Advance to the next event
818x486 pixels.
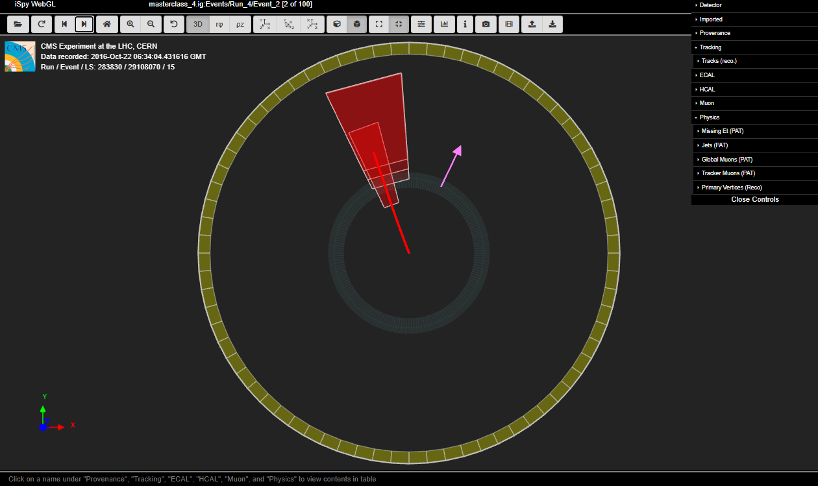point(84,24)
